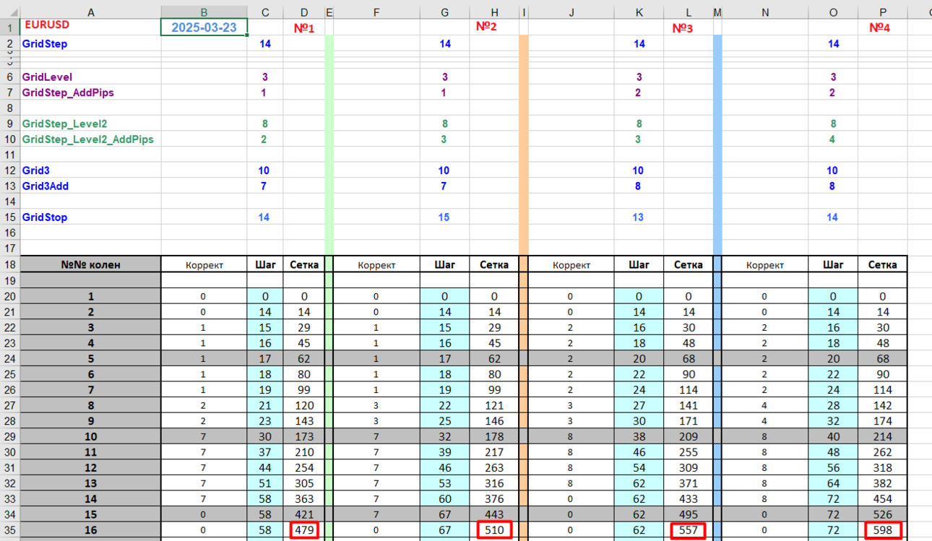Select the cell containing 421
932x541 pixels.
pyautogui.click(x=304, y=514)
